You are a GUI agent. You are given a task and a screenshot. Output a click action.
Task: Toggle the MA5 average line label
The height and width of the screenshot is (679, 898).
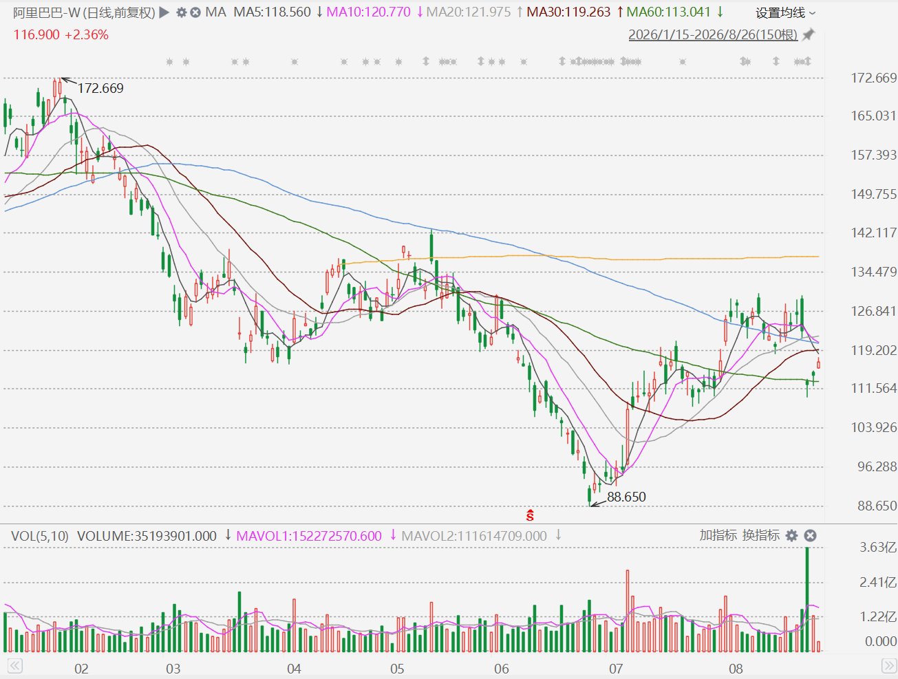coord(272,12)
